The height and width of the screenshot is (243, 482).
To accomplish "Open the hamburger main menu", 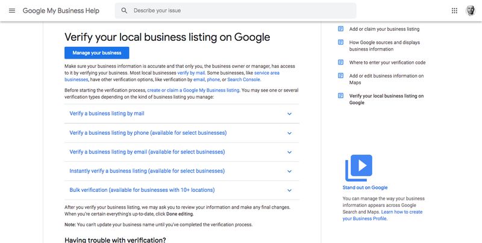I will coord(12,11).
